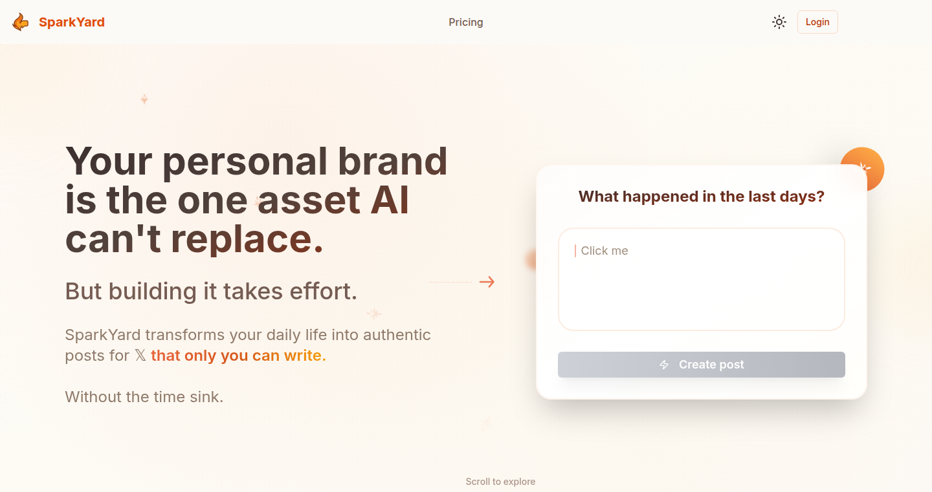The width and height of the screenshot is (932, 492).
Task: Click the Scroll to explore label
Action: (x=500, y=482)
